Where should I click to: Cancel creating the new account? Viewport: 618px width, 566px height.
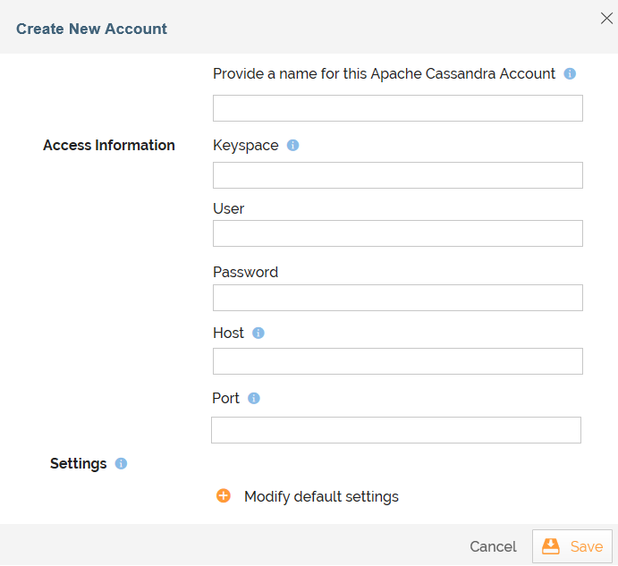[493, 546]
